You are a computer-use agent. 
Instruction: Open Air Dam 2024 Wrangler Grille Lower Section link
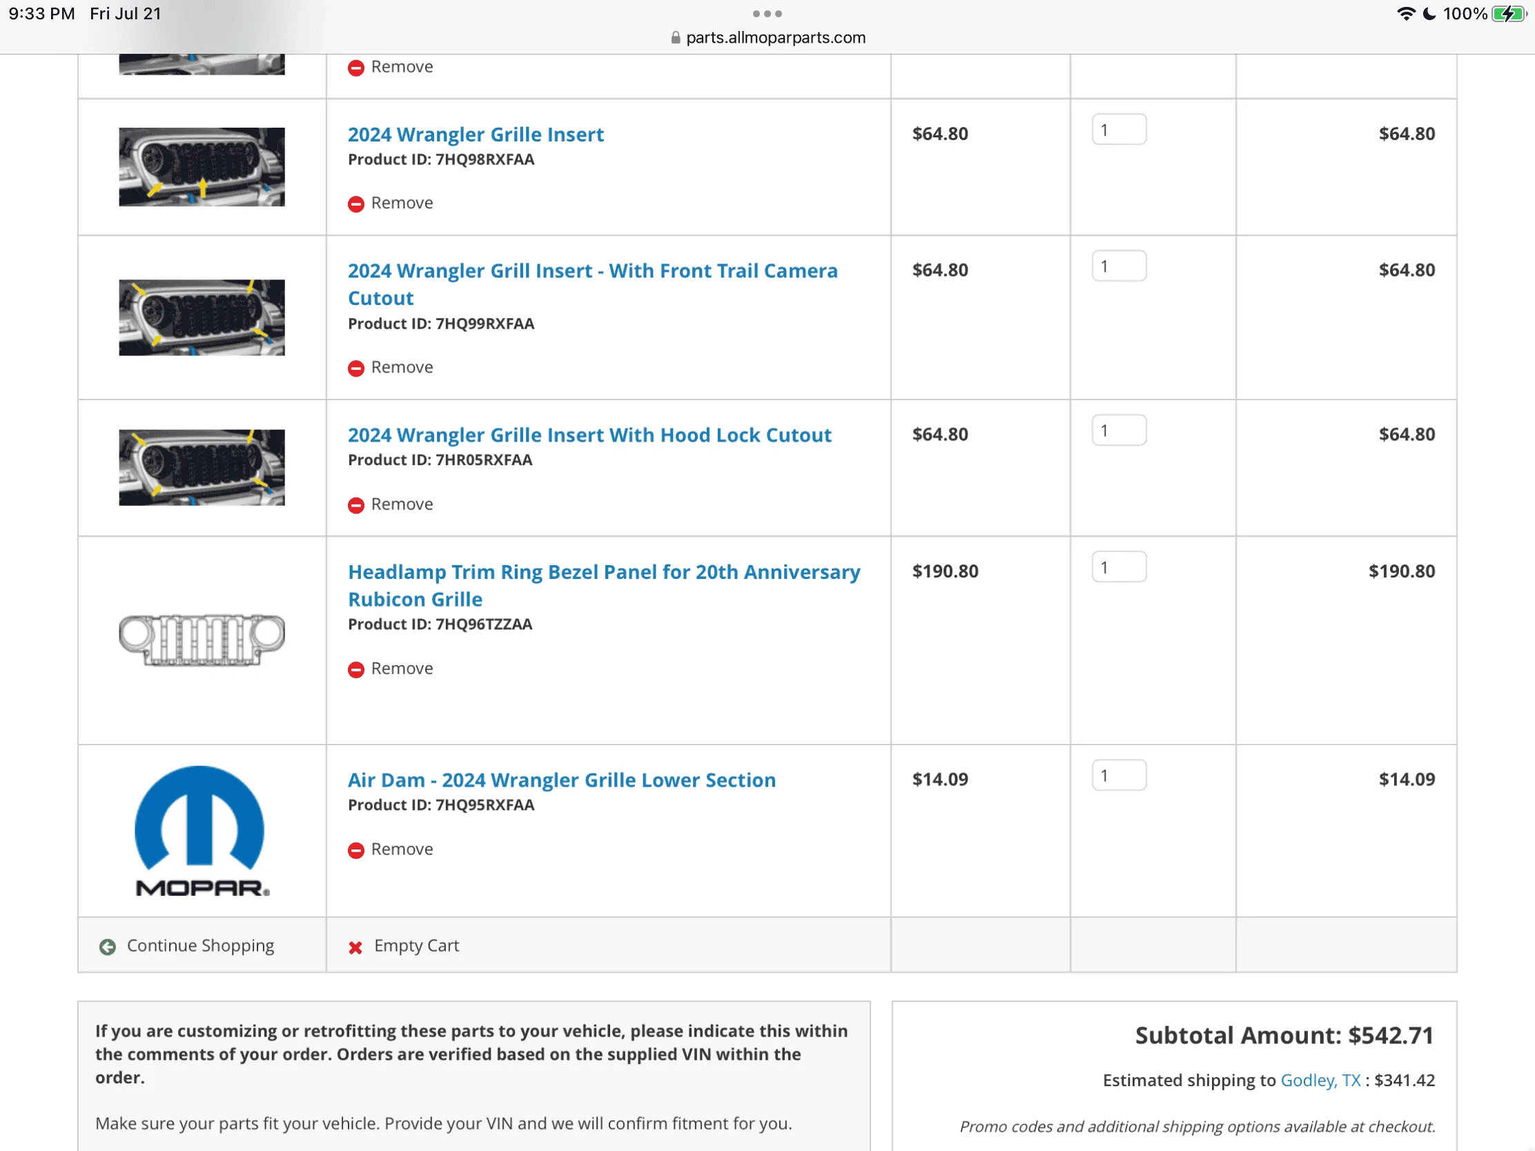(561, 780)
